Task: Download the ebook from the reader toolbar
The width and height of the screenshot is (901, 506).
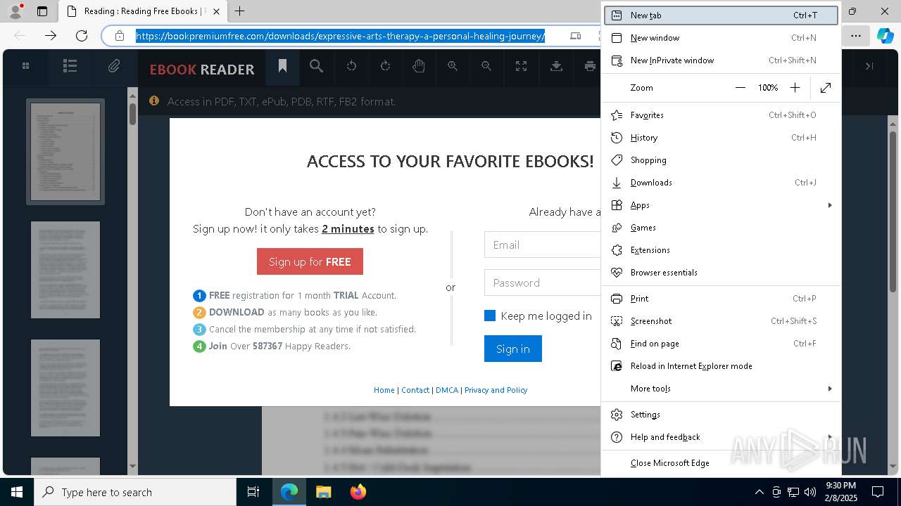Action: (556, 66)
